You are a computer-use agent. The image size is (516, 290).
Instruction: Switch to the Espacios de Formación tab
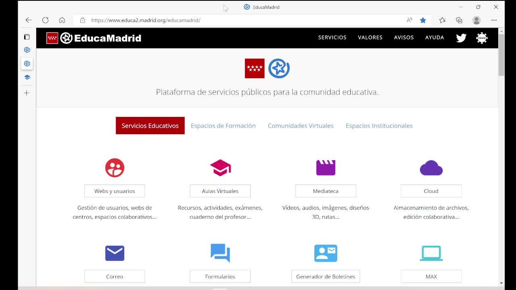click(x=223, y=126)
